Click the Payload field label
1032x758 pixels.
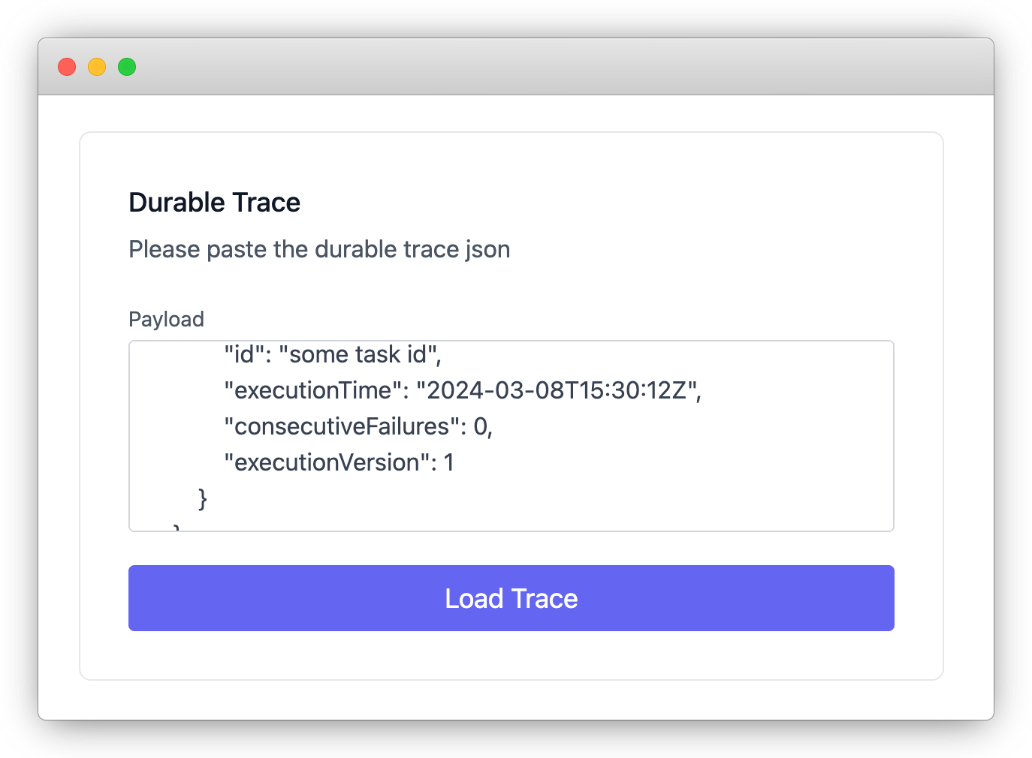tap(166, 320)
